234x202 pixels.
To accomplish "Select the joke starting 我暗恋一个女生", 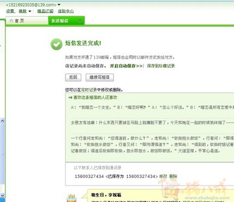I will [x=152, y=108].
